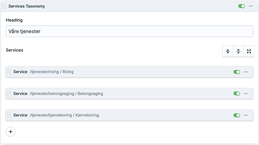
Task: Toggle off the Riving service
Action: click(x=237, y=72)
